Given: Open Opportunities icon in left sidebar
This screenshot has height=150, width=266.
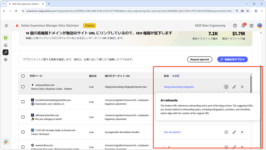Looking at the screenshot, I should click(x=6, y=52).
